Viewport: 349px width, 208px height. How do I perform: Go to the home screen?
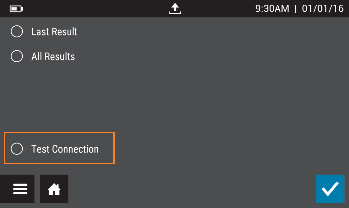click(x=54, y=189)
